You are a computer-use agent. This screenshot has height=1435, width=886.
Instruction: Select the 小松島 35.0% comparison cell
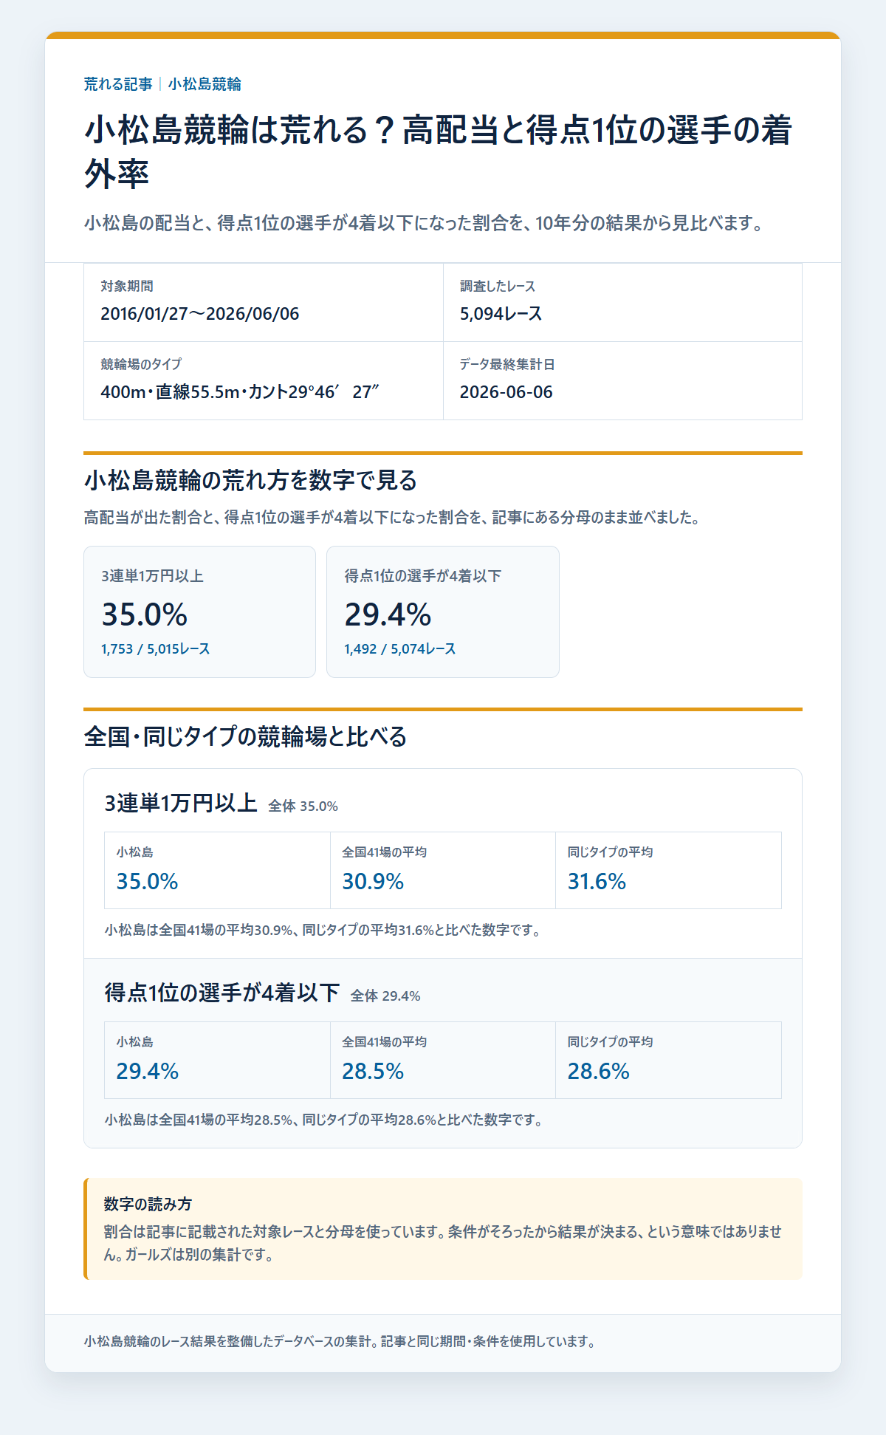coord(218,870)
